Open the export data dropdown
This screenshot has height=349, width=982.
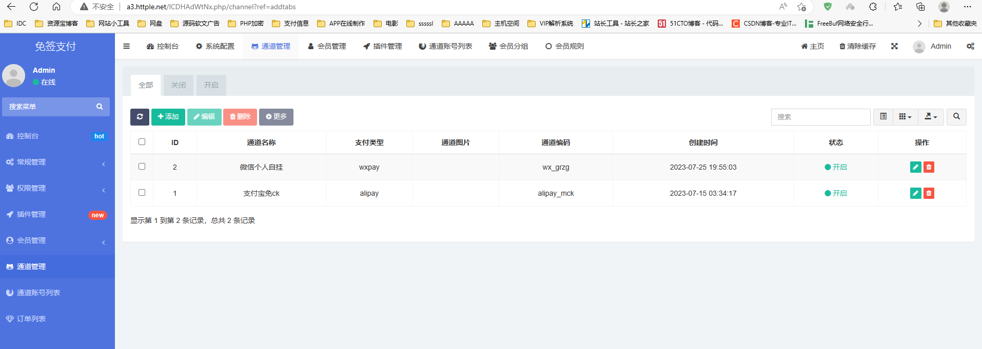(931, 117)
